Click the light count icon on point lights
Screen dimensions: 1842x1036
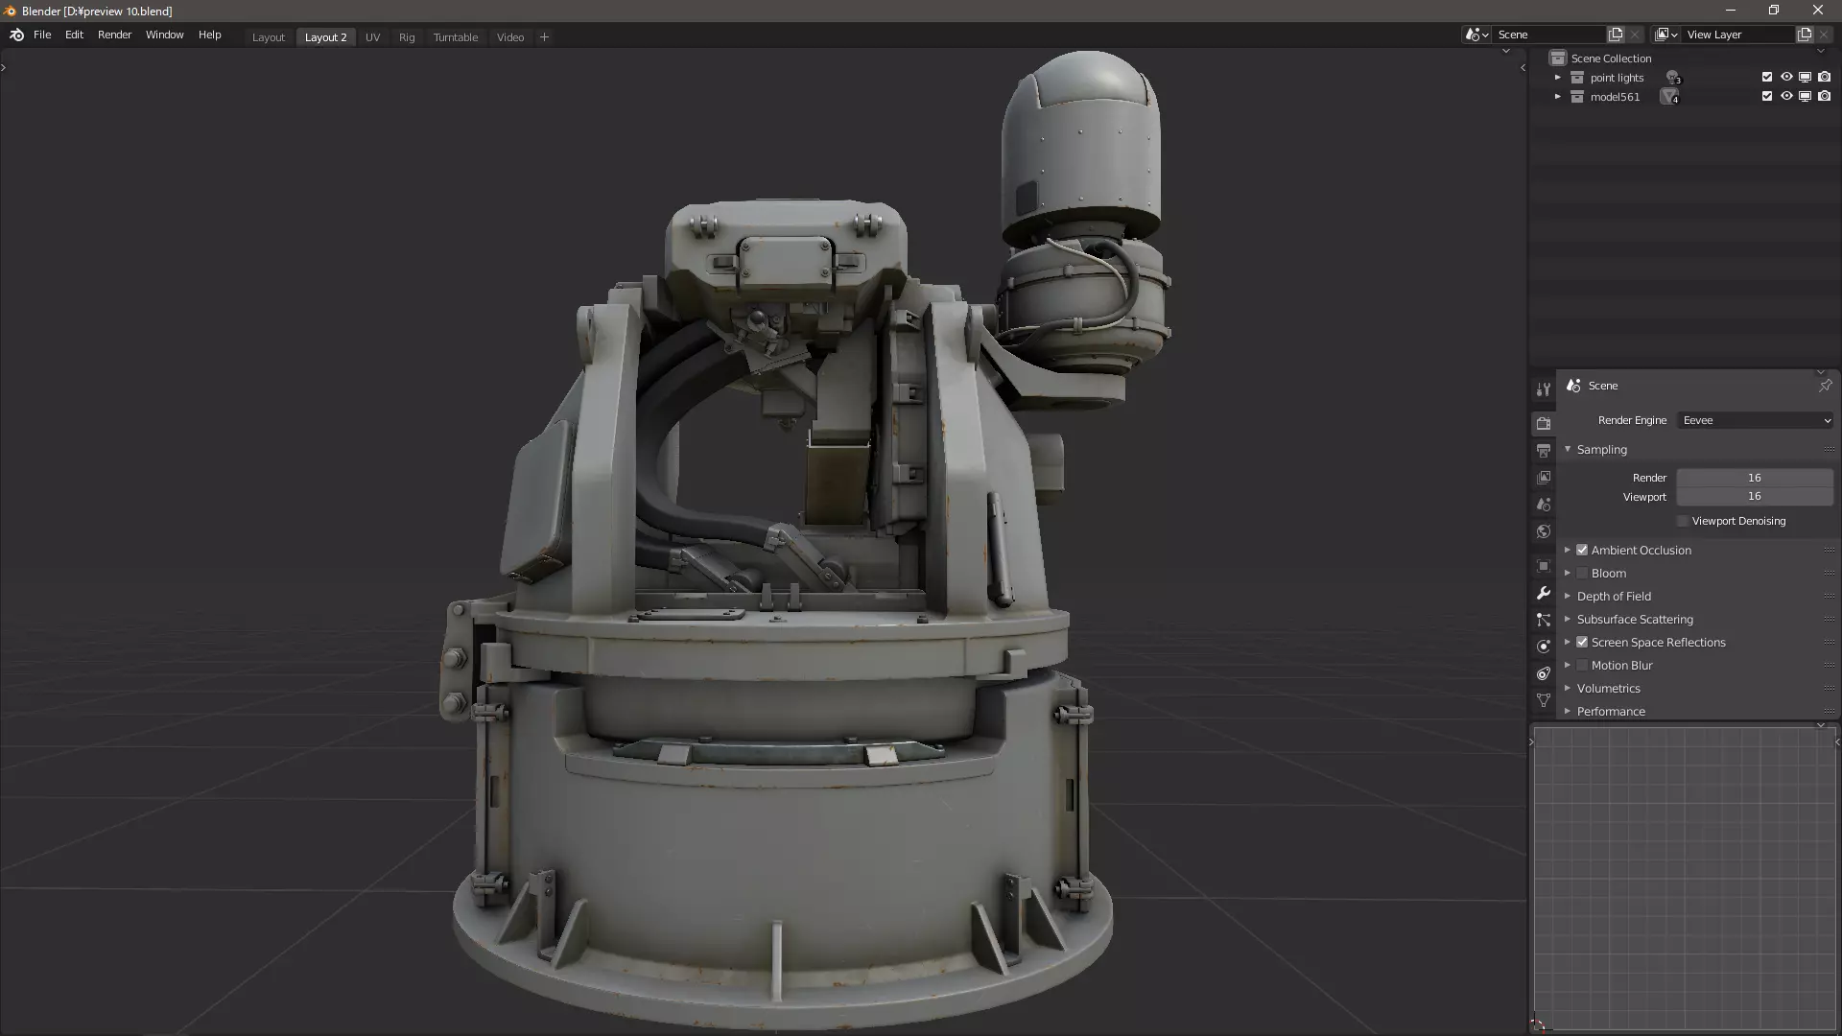pyautogui.click(x=1673, y=78)
